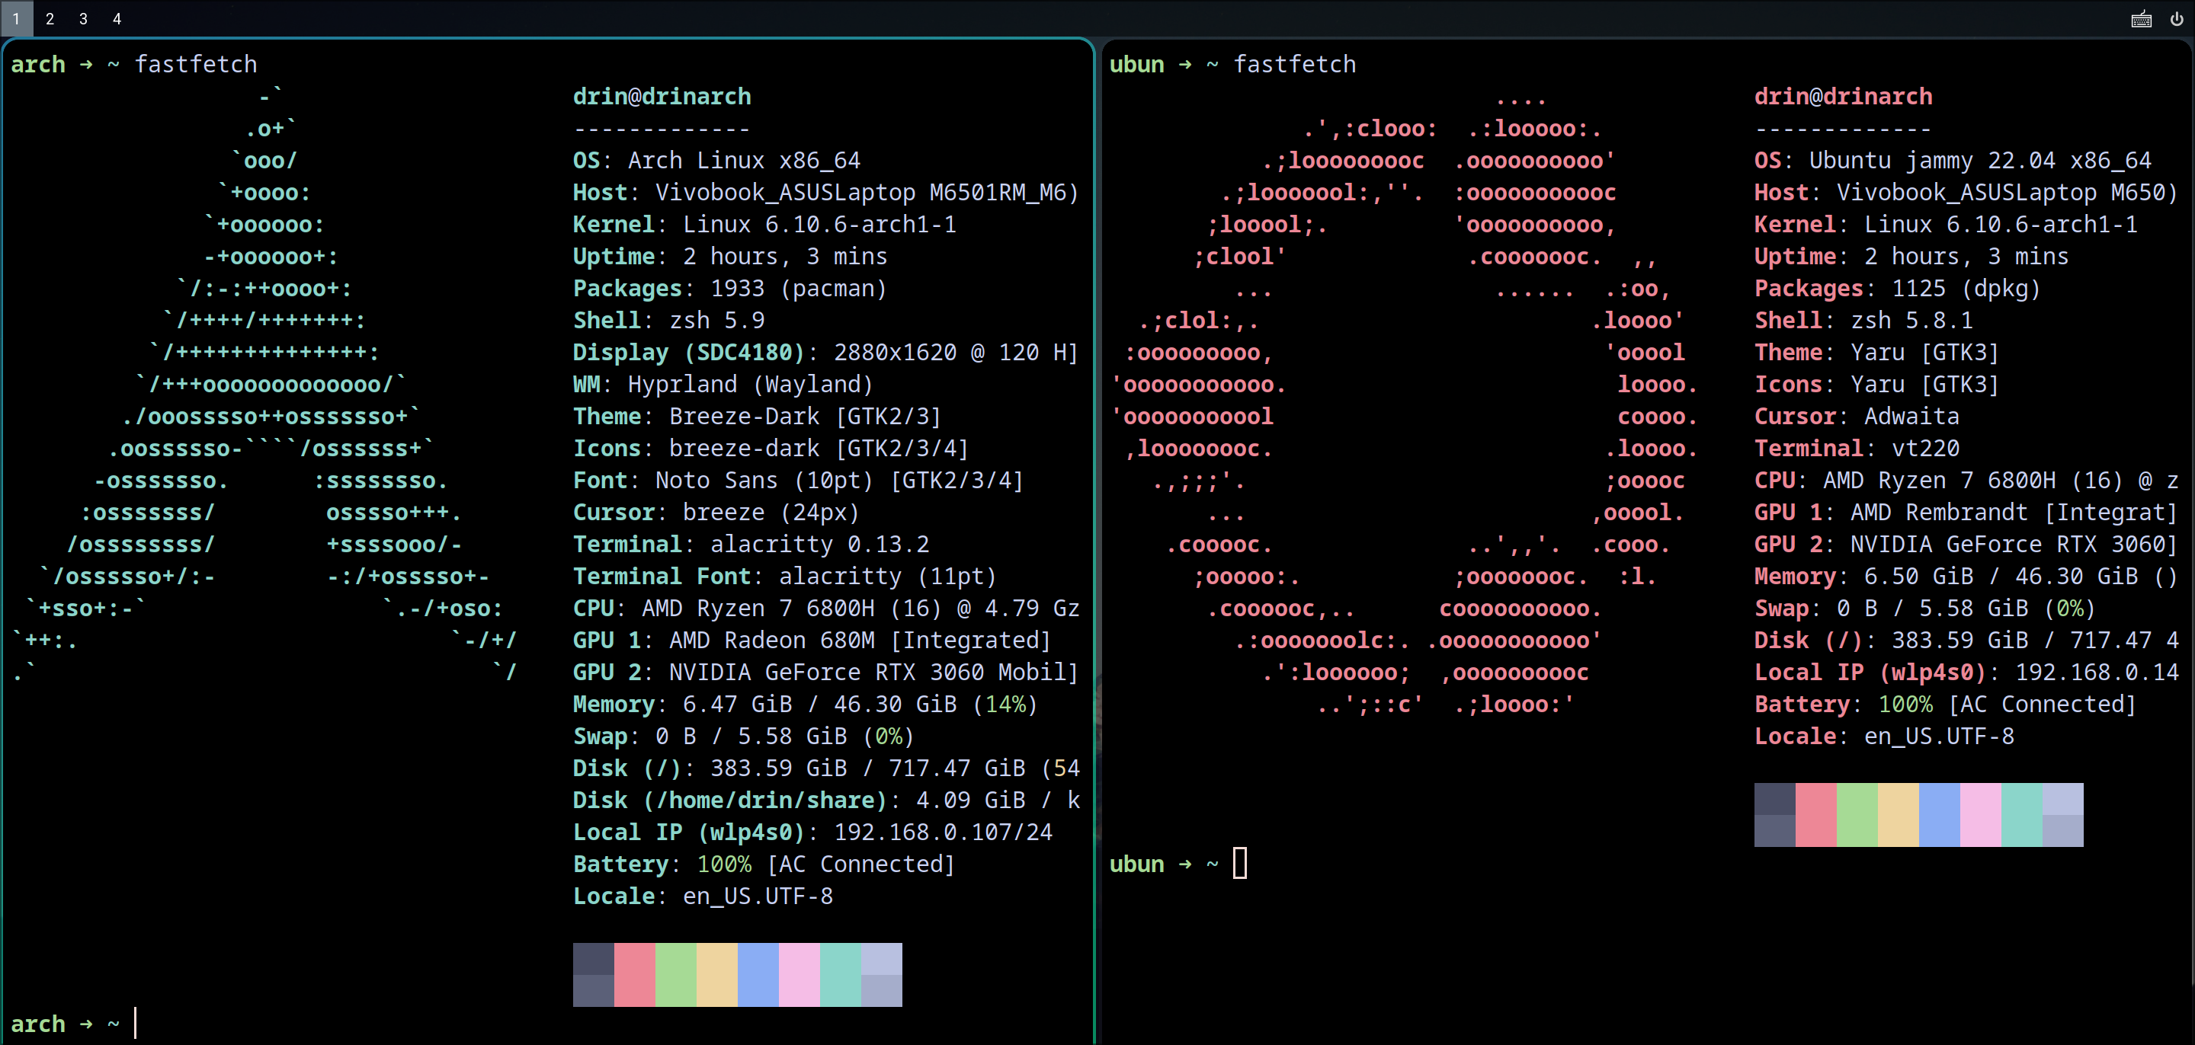The image size is (2195, 1045).
Task: Click the pink swatch in arch palette
Action: [799, 974]
